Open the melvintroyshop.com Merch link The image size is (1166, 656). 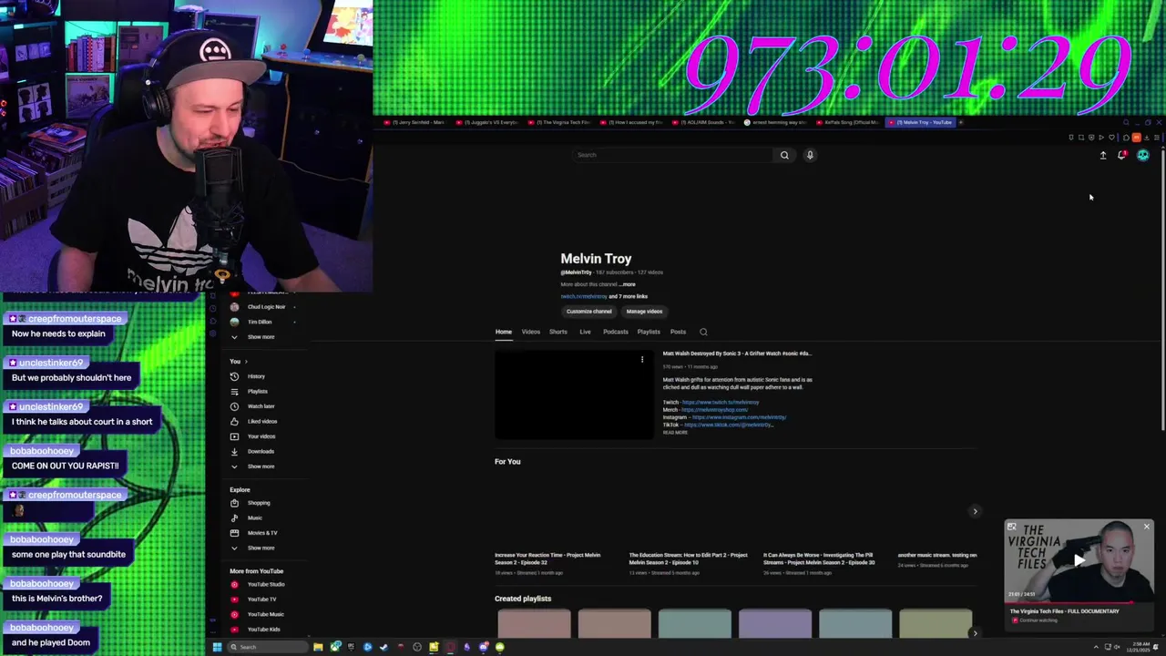714,410
